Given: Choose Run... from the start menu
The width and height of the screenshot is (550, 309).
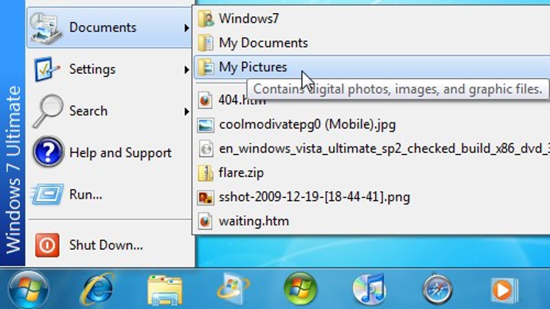Looking at the screenshot, I should [109, 194].
